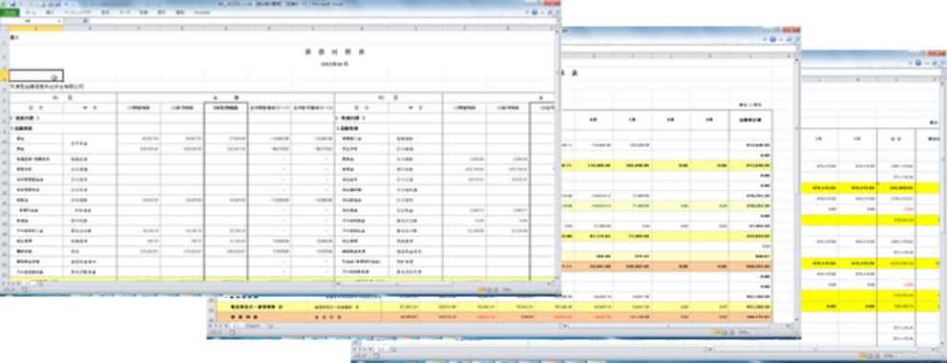The image size is (947, 363).
Task: Click the insert function fx icon
Action: 86,20
